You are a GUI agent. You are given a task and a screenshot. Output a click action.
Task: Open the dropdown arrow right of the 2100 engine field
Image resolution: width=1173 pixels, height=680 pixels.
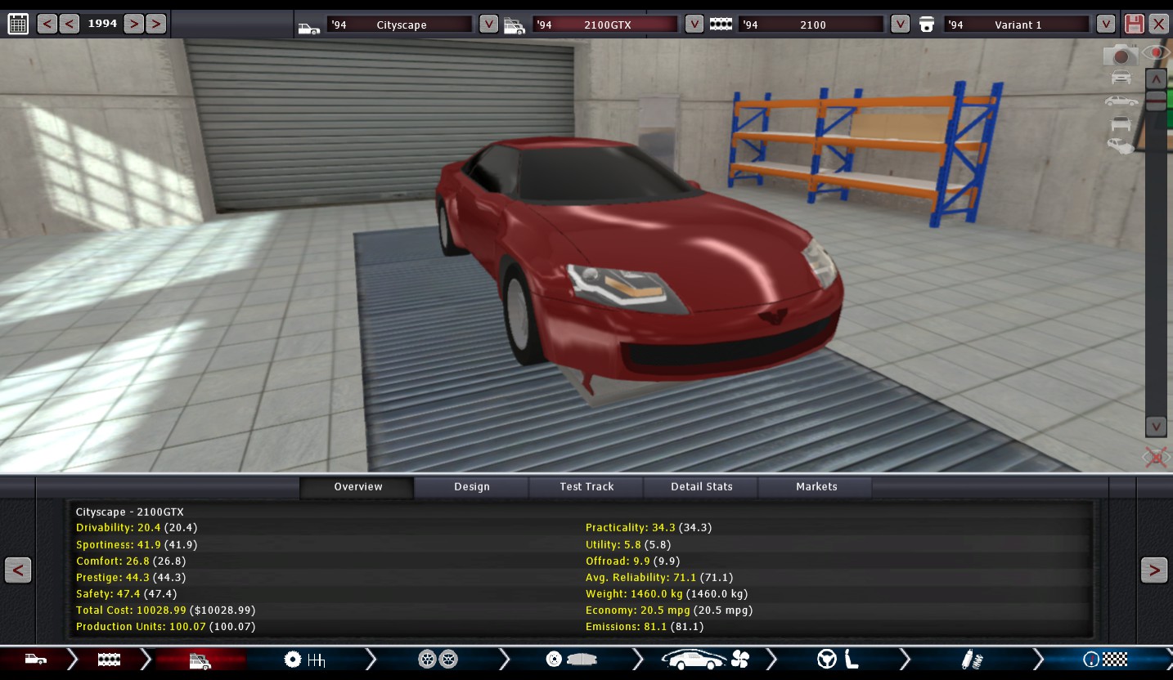pyautogui.click(x=900, y=25)
